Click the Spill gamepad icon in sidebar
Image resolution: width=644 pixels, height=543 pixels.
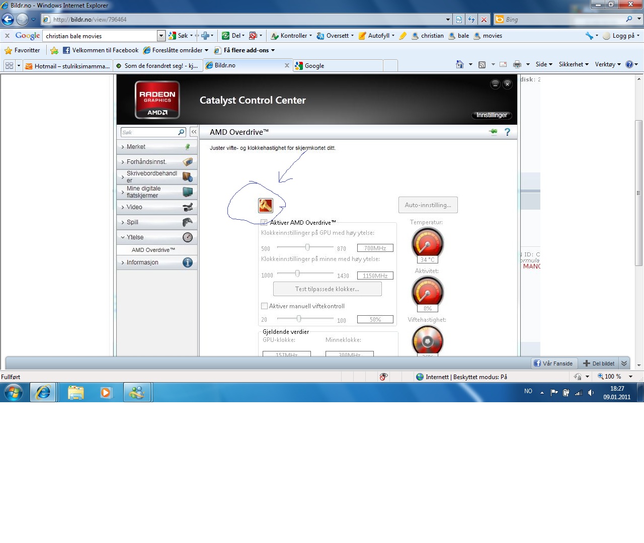187,222
